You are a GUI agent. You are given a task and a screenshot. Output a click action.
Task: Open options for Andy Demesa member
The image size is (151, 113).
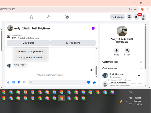tap(139, 76)
